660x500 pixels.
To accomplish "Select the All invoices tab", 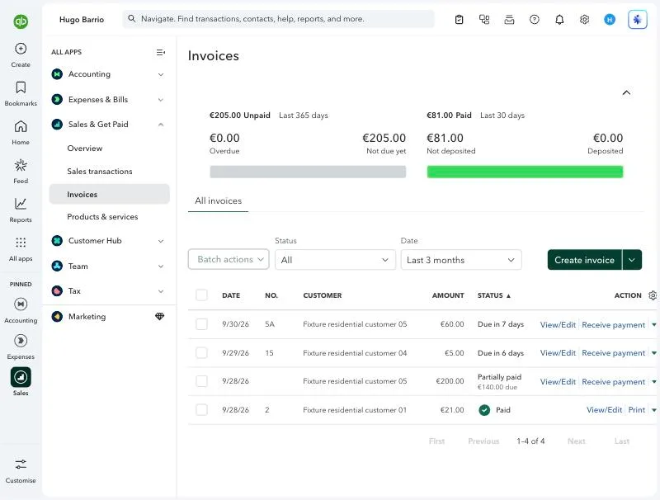I will point(218,200).
